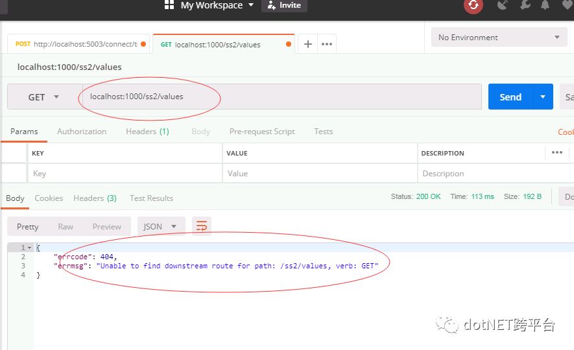
Task: Select the response Body tab
Action: 15,198
